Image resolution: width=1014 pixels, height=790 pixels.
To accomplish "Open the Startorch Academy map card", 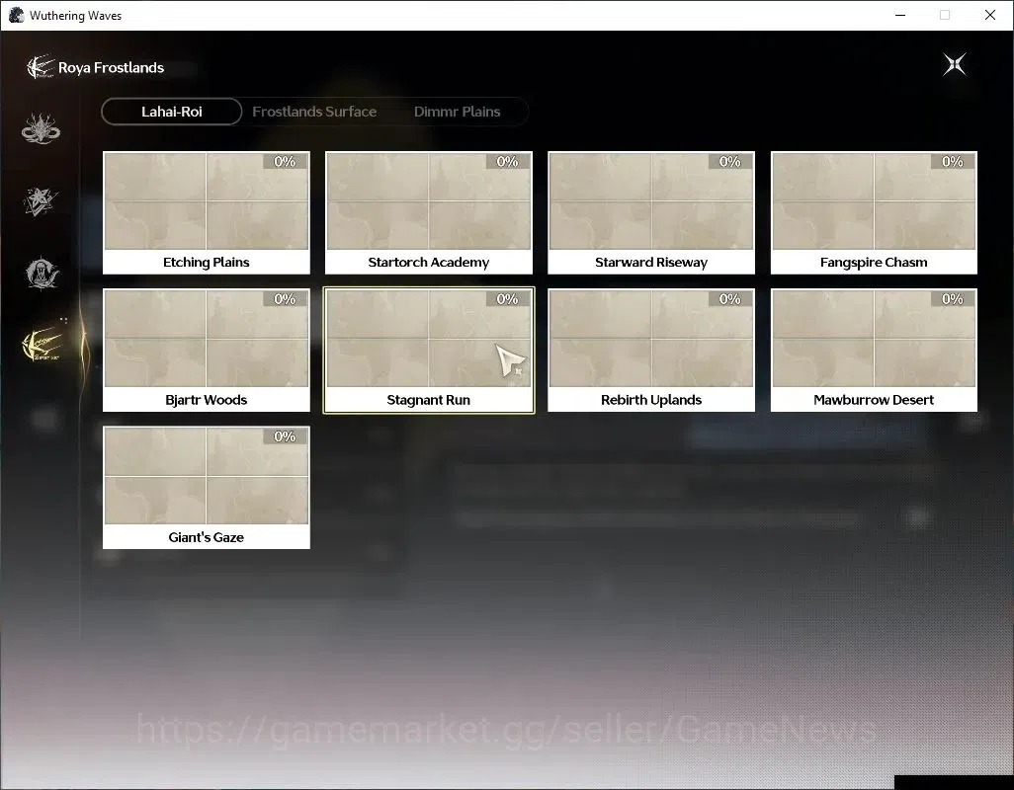I will (429, 212).
